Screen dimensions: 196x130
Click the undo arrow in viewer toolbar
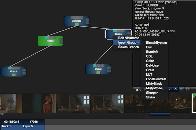[182, 89]
